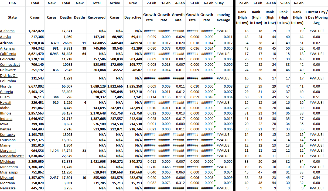This screenshot has height=191, width=328.
Task: Click the Missouri link
Action: tap(7, 178)
